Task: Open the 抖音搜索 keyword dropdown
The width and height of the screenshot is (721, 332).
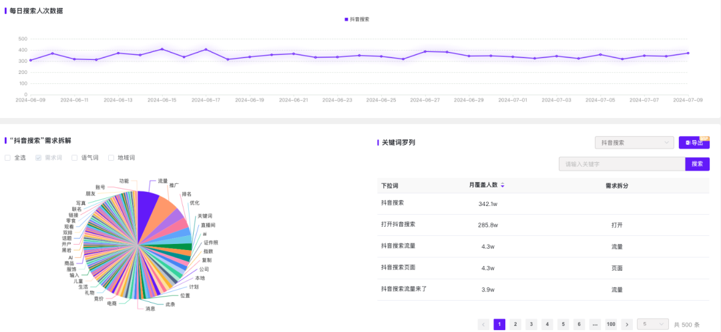Action: [634, 143]
